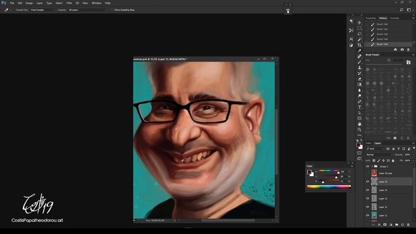Viewport: 416px width, 234px height.
Task: Click the Add layer mask icon
Action: click(x=385, y=225)
